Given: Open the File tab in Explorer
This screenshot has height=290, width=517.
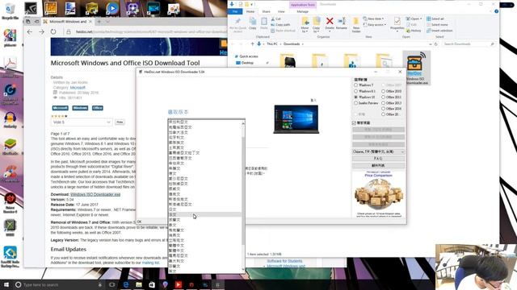Looking at the screenshot, I should coord(235,11).
